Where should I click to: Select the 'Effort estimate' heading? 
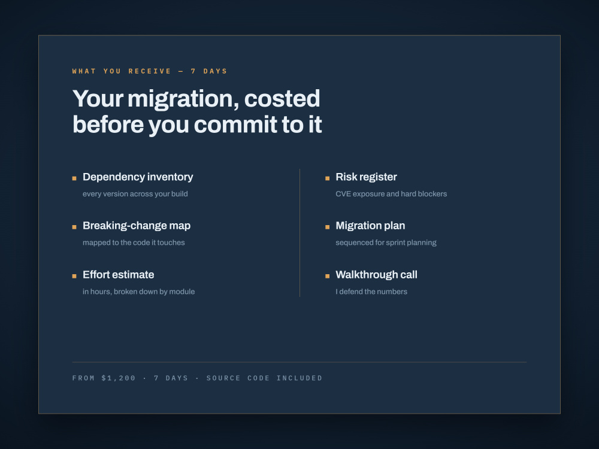[x=119, y=275]
